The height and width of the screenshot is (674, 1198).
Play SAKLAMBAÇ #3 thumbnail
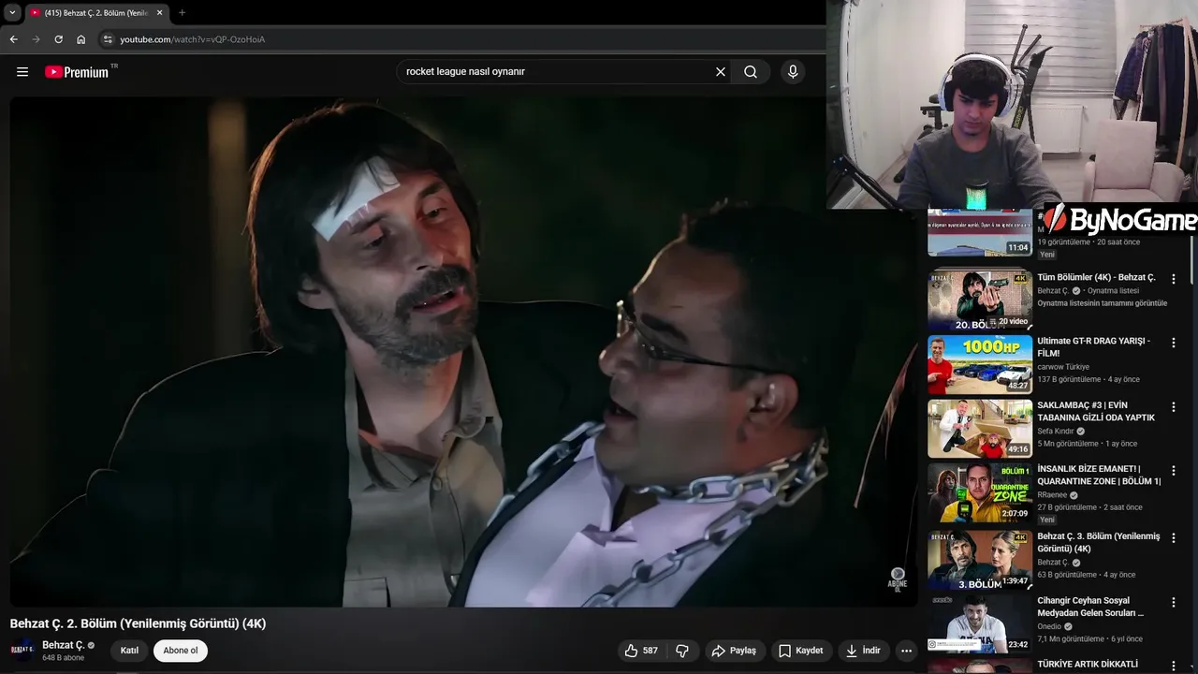click(x=980, y=429)
